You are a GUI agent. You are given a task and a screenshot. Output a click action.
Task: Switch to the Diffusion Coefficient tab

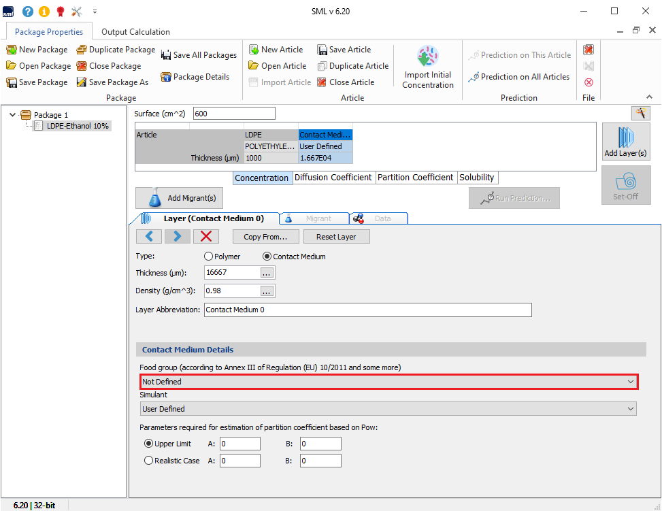[x=333, y=178]
